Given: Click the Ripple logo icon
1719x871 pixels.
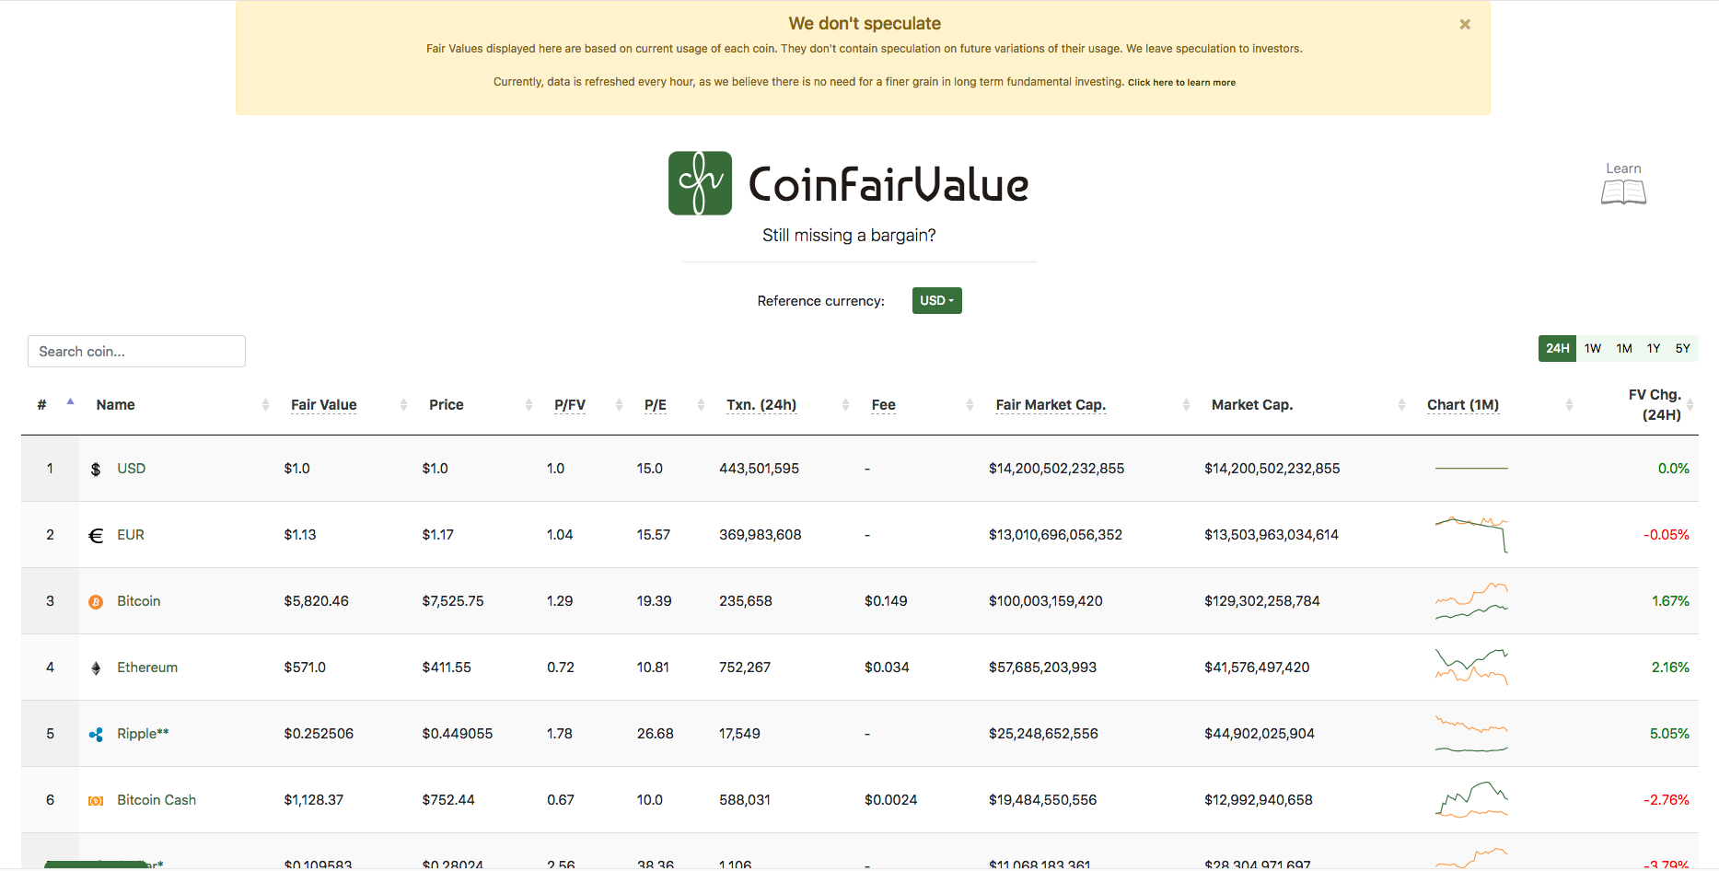Looking at the screenshot, I should point(96,735).
